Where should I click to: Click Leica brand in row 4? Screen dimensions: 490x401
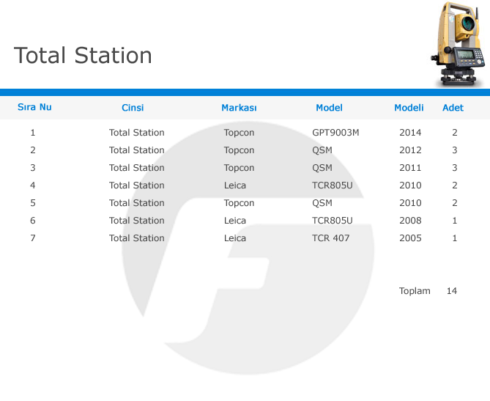tap(235, 185)
